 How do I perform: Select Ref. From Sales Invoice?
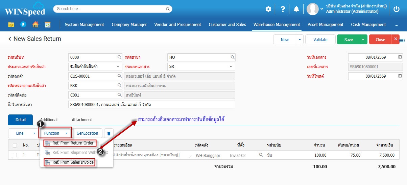pos(73,162)
